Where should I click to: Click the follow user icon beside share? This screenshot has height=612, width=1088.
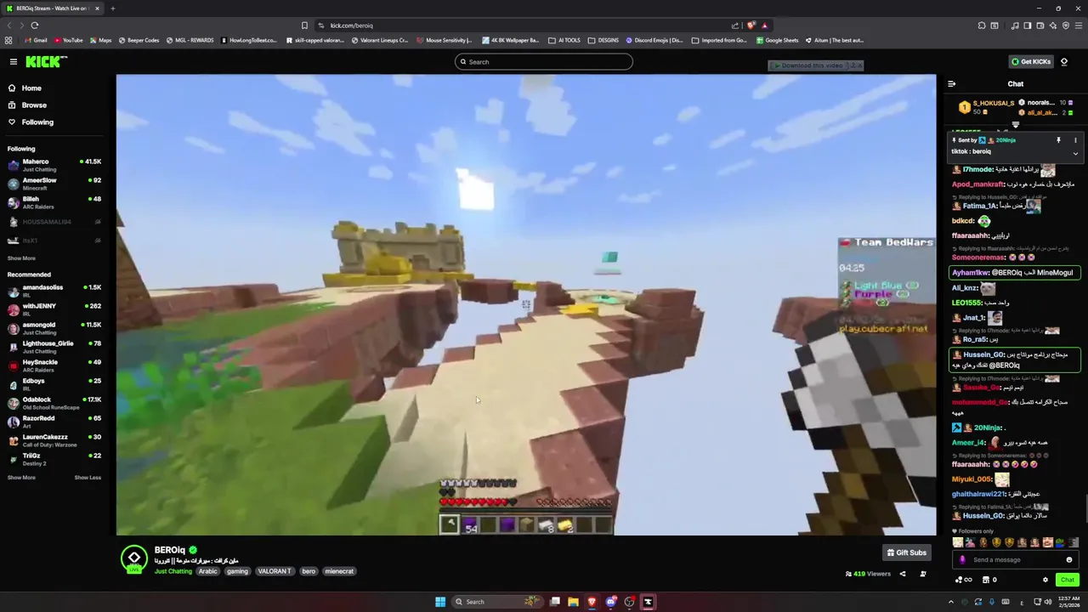point(923,574)
